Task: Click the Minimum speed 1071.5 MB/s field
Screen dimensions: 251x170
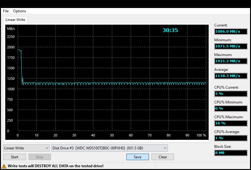Action: point(231,46)
